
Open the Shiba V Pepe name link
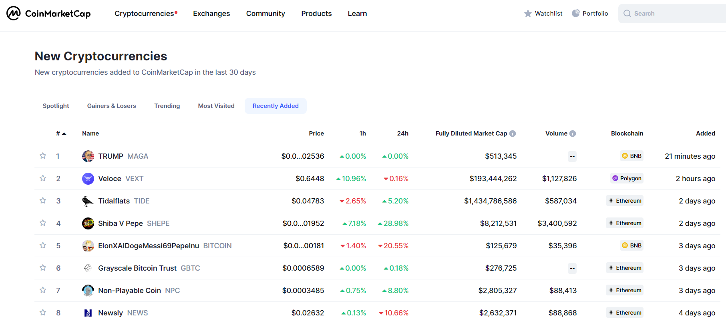121,223
